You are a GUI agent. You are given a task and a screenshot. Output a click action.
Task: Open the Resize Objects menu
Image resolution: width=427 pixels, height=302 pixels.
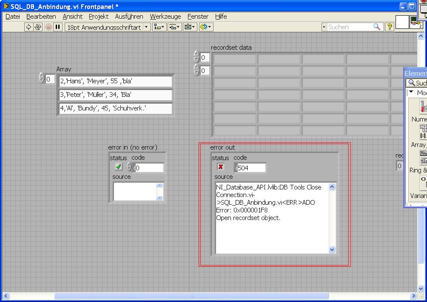(x=190, y=27)
